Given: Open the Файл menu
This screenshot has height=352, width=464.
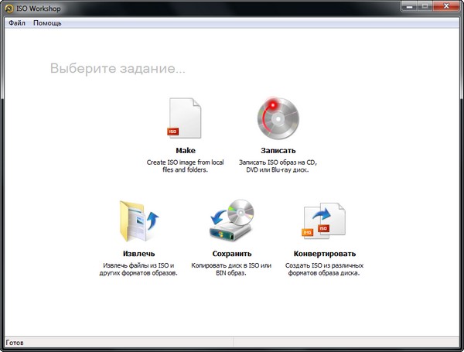Looking at the screenshot, I should (16, 23).
